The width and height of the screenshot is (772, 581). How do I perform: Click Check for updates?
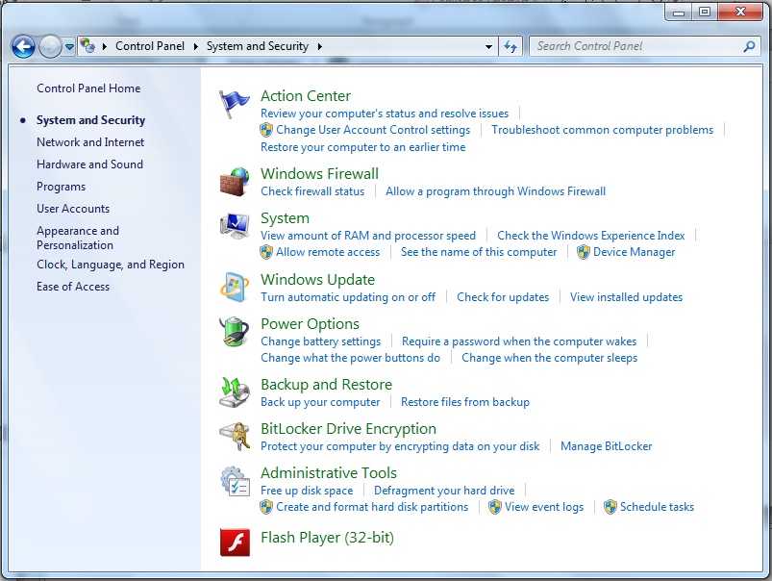click(x=503, y=297)
